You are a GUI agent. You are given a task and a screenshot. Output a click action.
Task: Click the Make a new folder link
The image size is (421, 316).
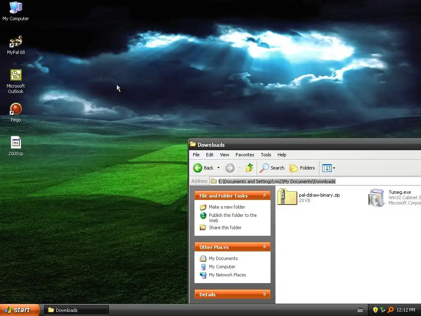tap(227, 207)
